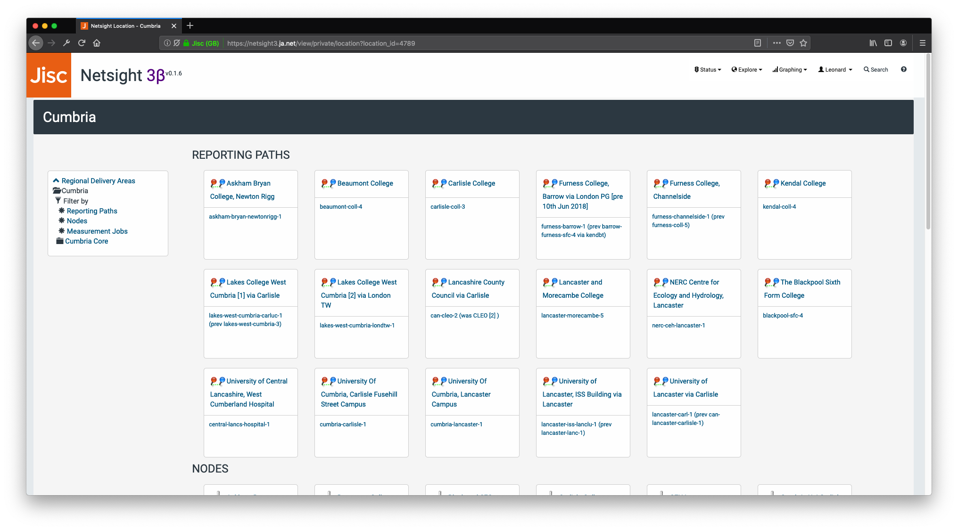Click the tracking protection shield icon

pyautogui.click(x=177, y=43)
